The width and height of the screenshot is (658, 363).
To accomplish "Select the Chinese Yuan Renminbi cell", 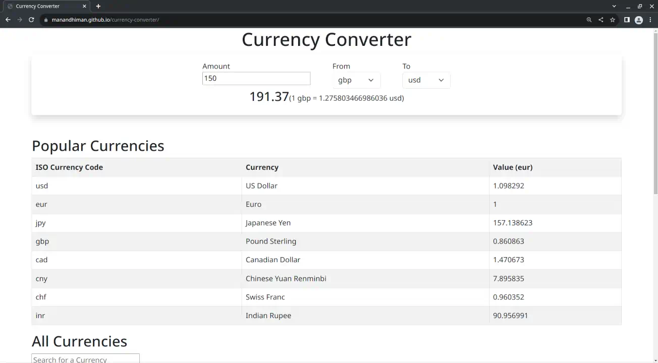I will [365, 279].
